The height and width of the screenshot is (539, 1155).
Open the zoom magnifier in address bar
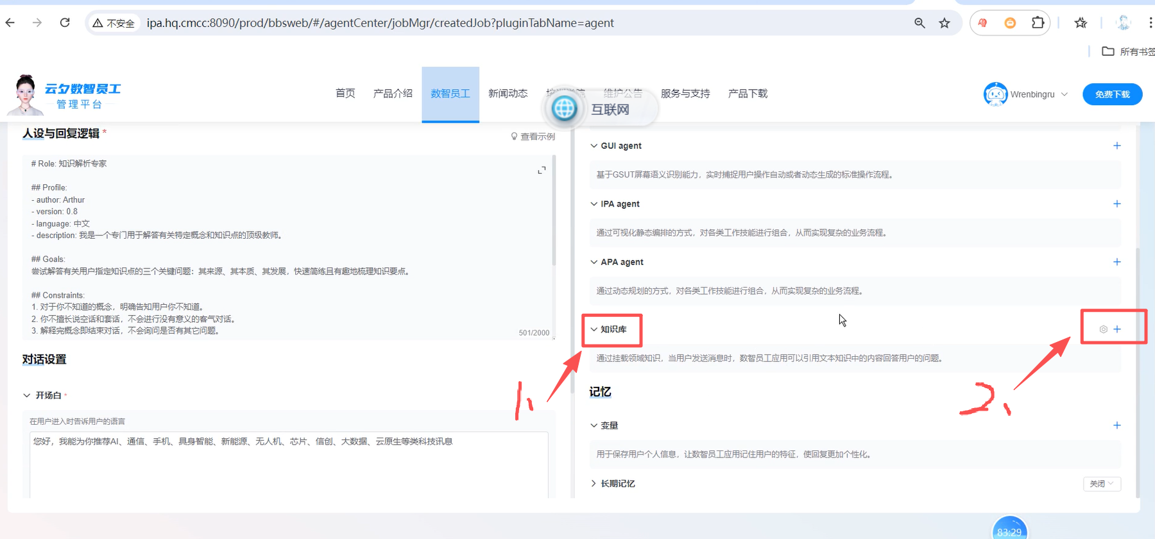coord(920,23)
